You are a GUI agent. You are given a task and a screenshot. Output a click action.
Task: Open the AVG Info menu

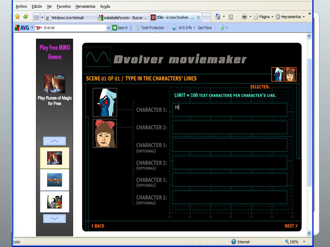(x=184, y=28)
